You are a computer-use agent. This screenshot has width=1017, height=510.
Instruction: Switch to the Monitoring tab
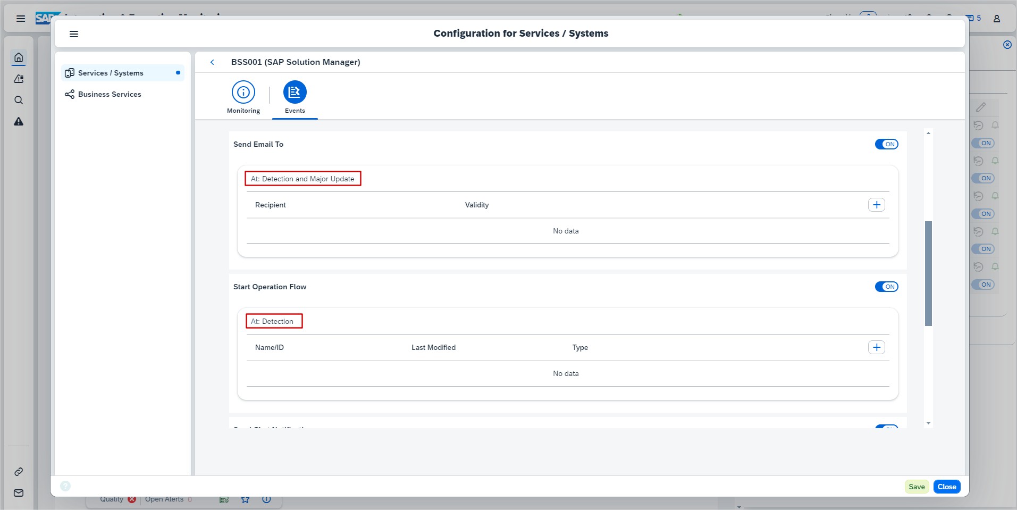(x=243, y=97)
